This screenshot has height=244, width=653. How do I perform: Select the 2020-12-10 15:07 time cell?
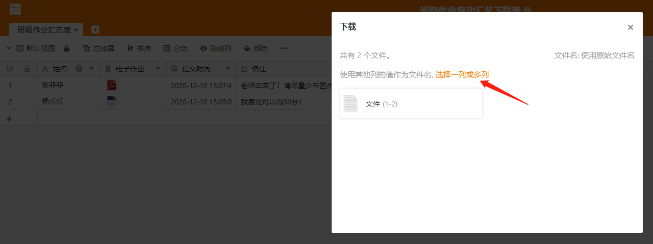202,85
